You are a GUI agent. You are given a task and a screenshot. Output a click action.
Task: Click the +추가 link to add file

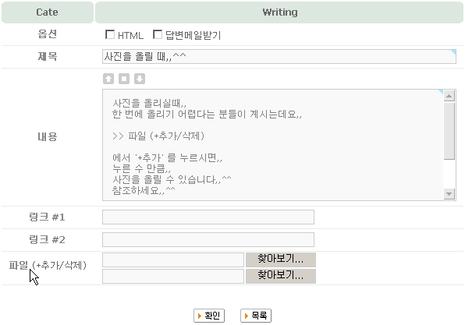47,265
